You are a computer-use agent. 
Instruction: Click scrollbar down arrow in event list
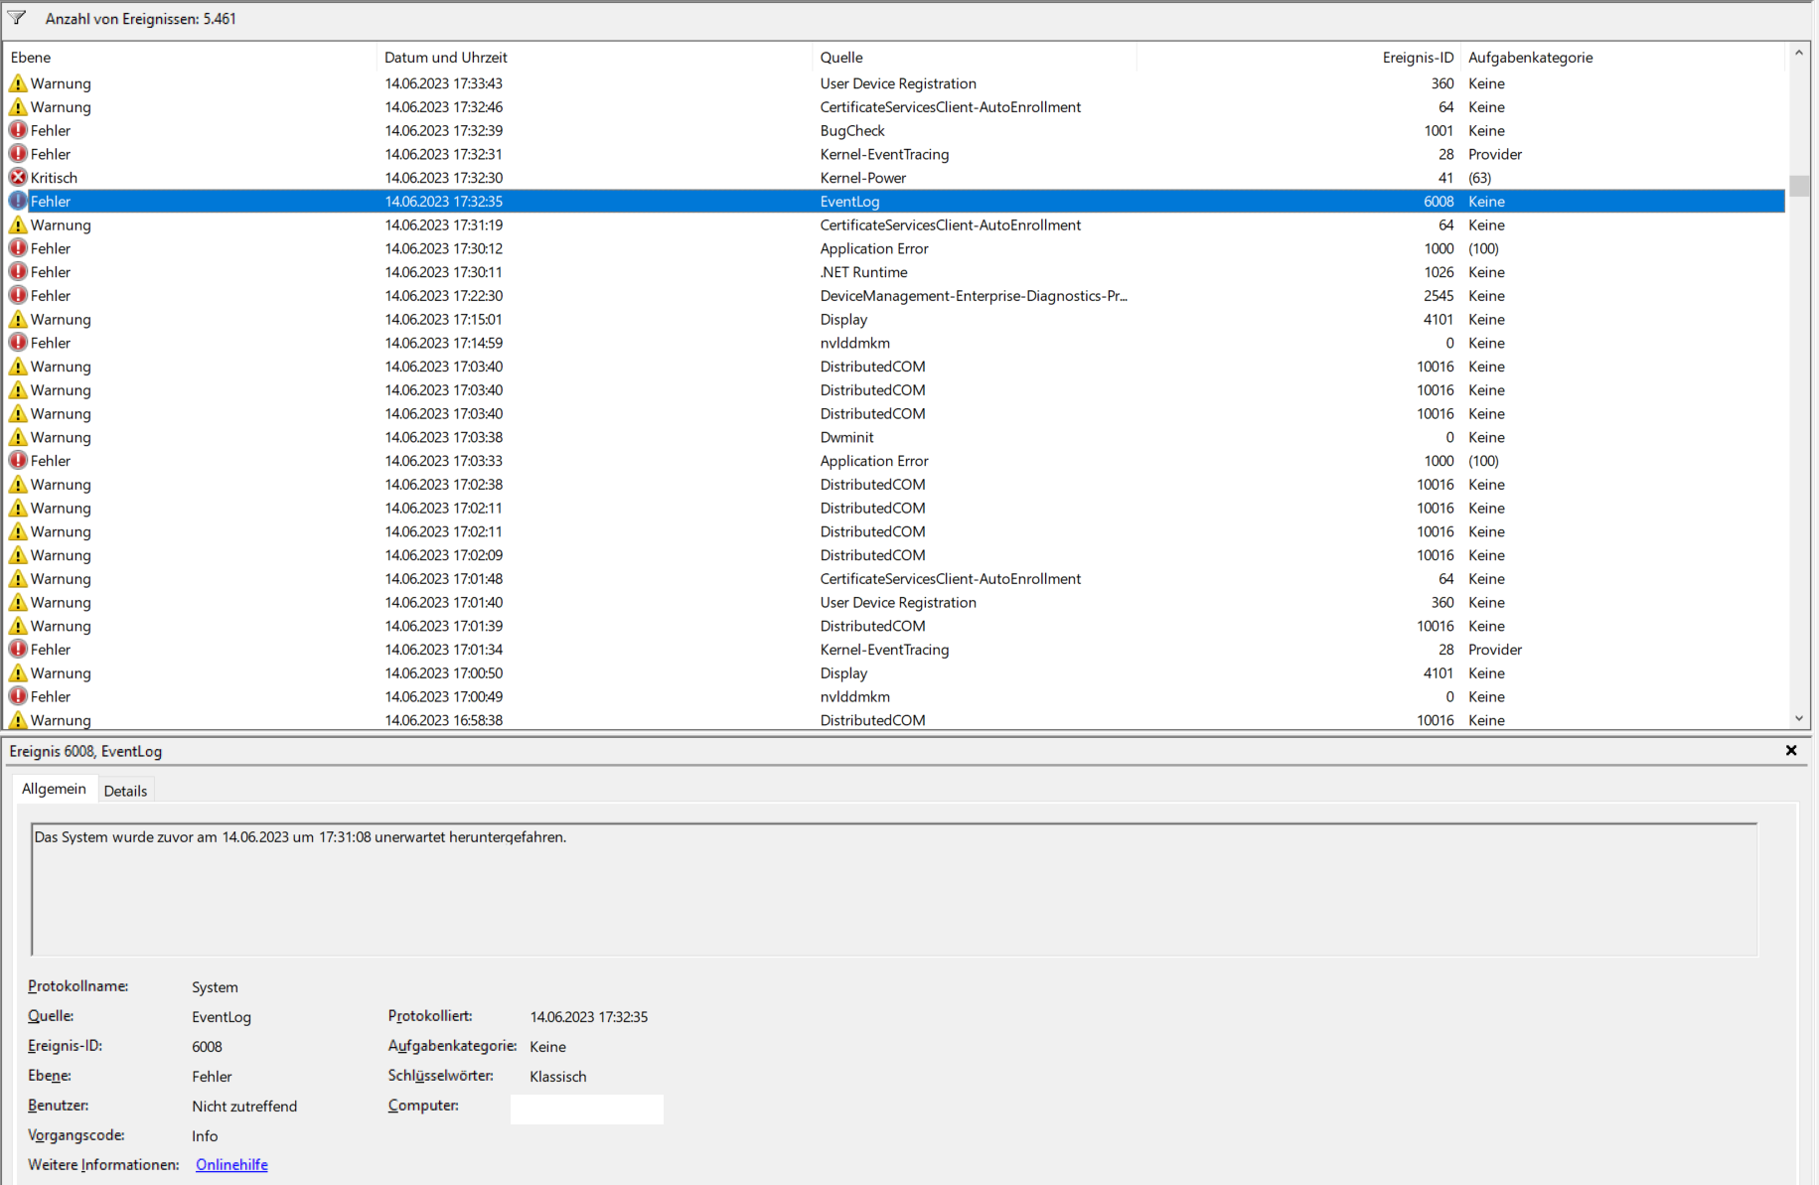click(x=1799, y=718)
